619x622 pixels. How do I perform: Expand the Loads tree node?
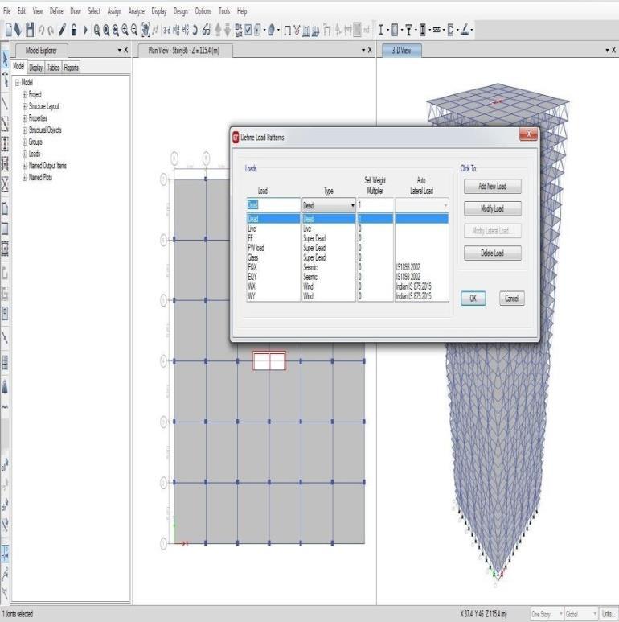coord(25,154)
